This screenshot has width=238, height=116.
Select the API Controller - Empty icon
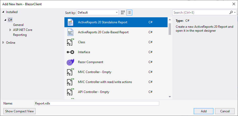[70, 92]
